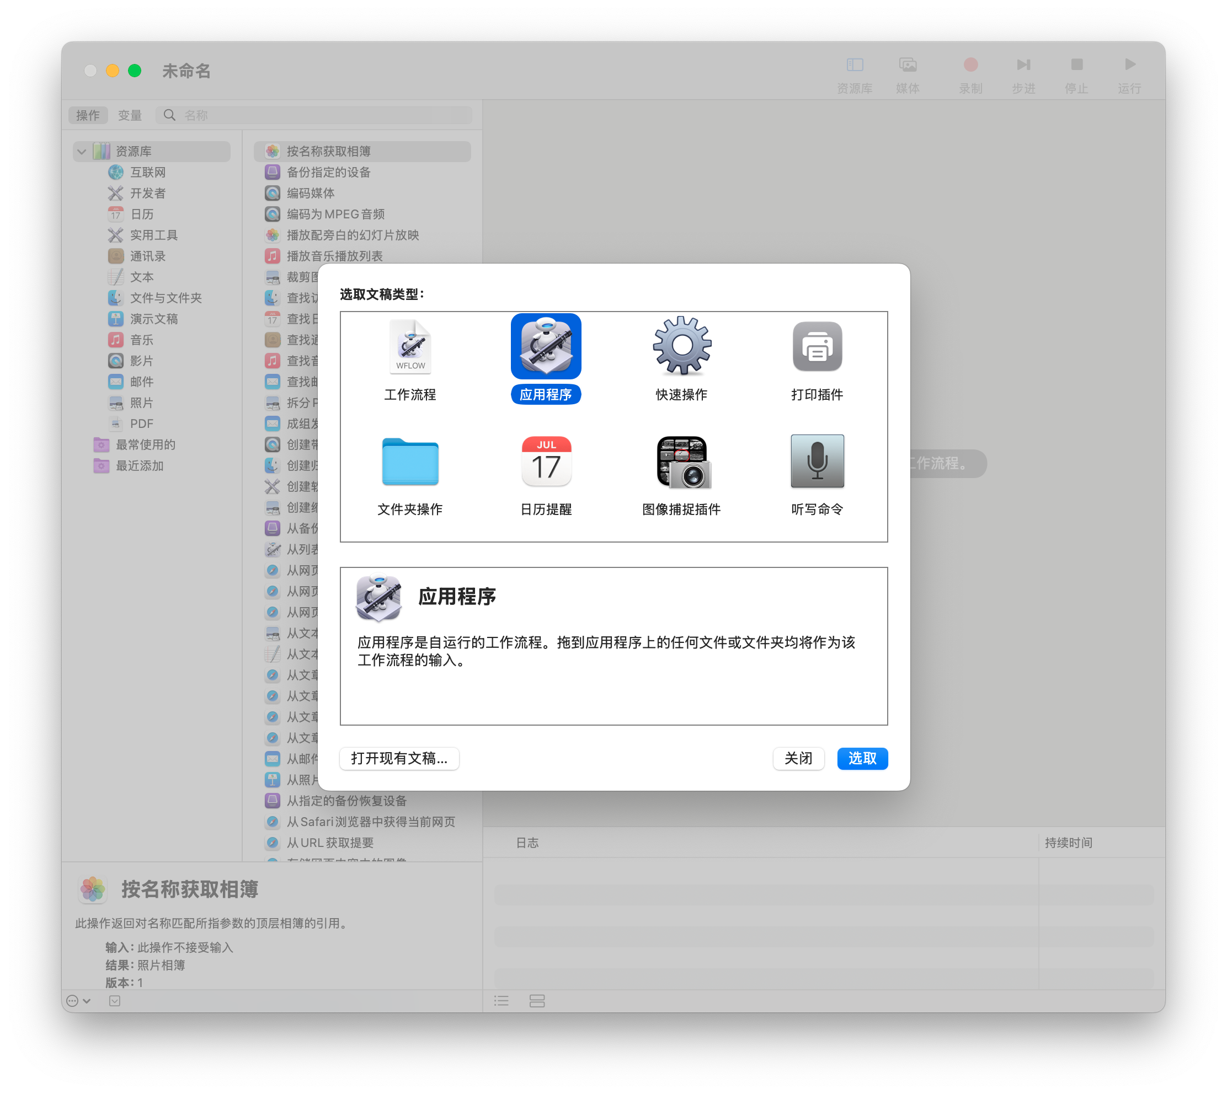Toggle the 媒体 browser toolbar button

point(908,65)
